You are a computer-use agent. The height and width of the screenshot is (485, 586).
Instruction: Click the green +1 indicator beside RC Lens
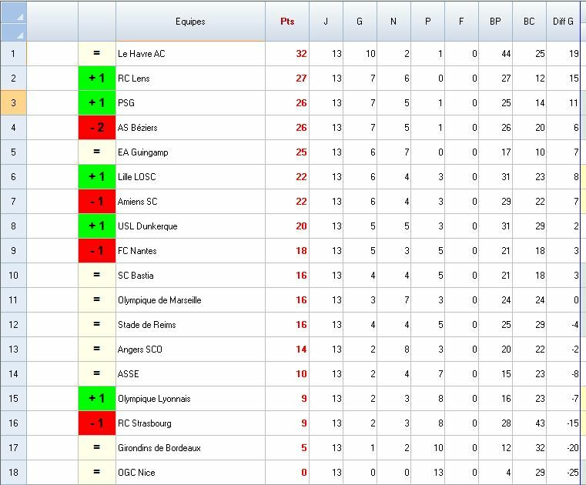[x=97, y=79]
